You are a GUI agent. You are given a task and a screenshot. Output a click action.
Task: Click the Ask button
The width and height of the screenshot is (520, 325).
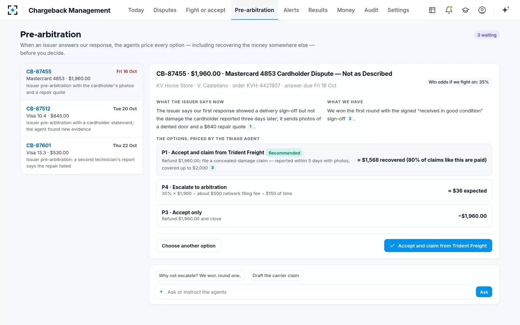484,292
